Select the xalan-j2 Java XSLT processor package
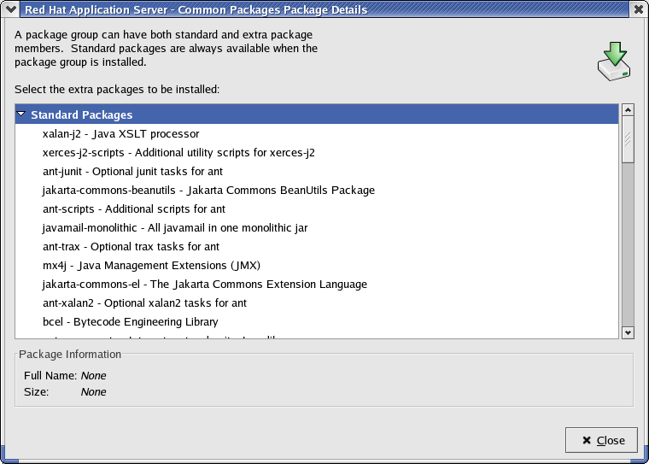 pyautogui.click(x=120, y=134)
